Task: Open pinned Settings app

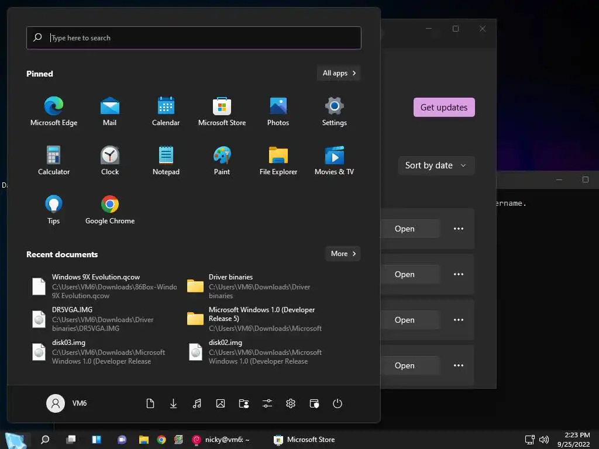Action: click(x=334, y=111)
